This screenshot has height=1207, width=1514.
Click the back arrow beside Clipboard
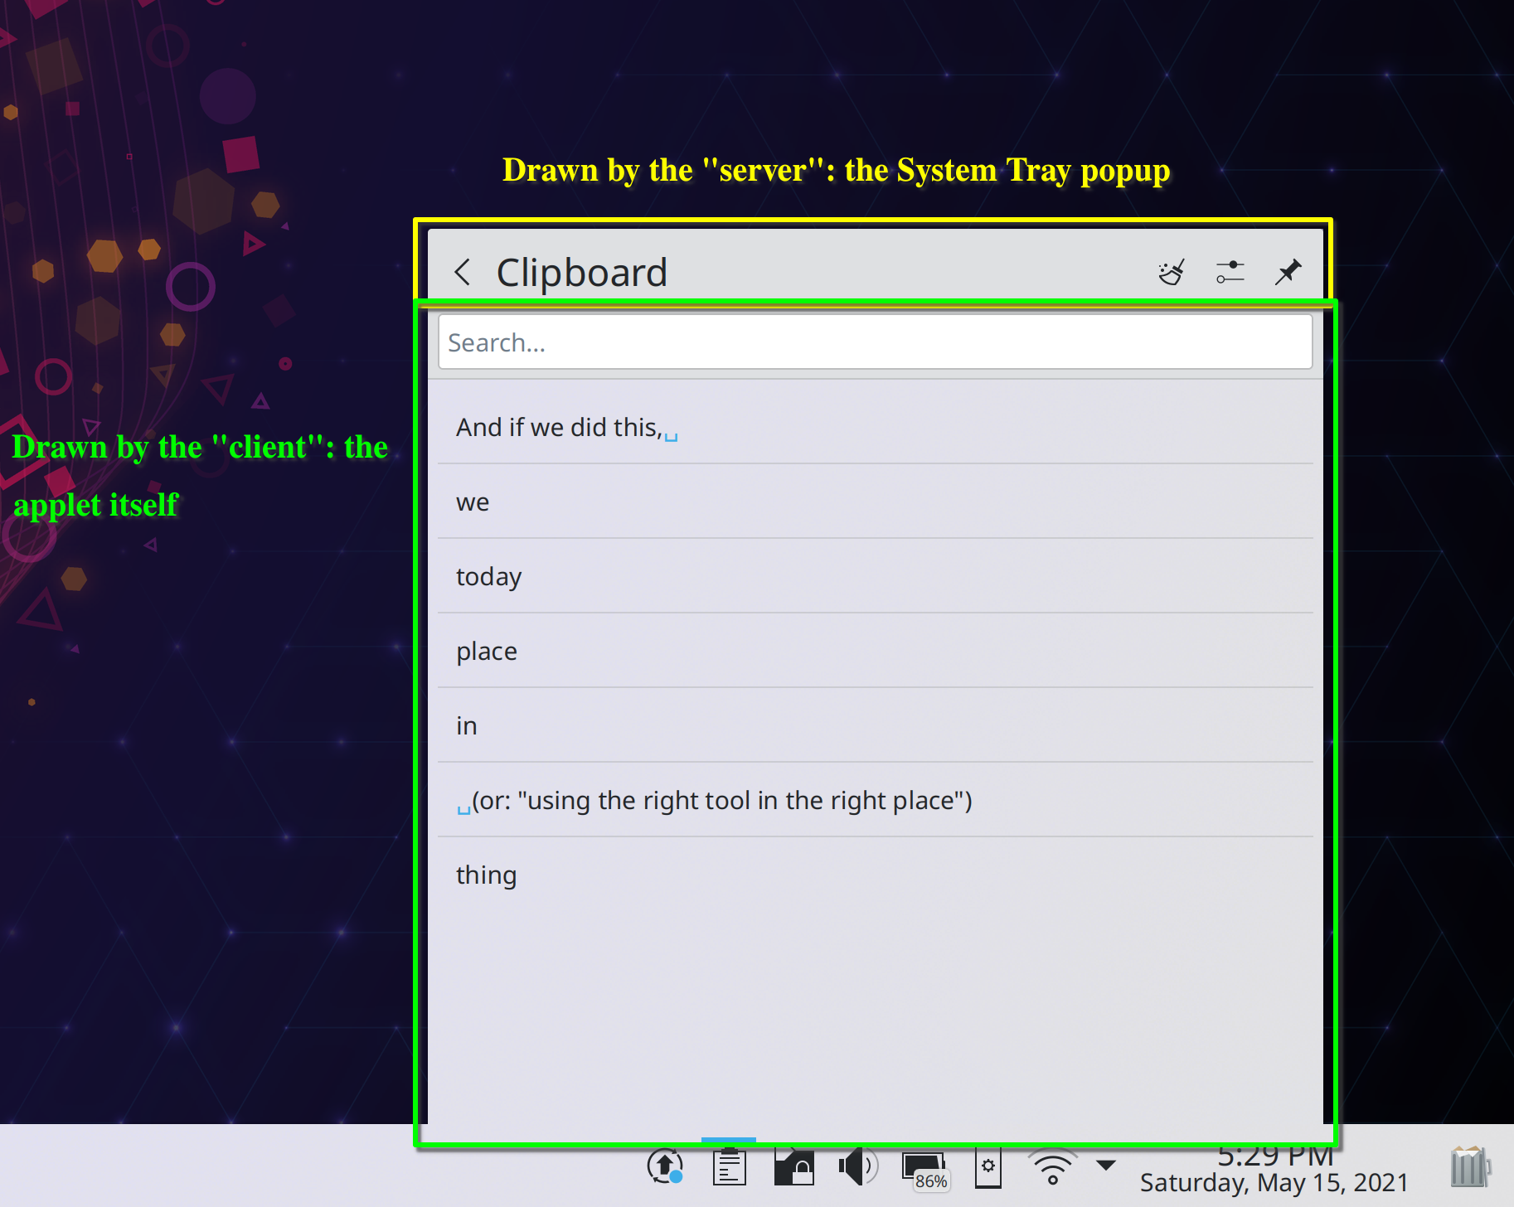point(463,272)
